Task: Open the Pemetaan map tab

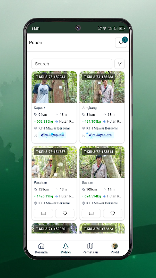Action: (x=90, y=248)
